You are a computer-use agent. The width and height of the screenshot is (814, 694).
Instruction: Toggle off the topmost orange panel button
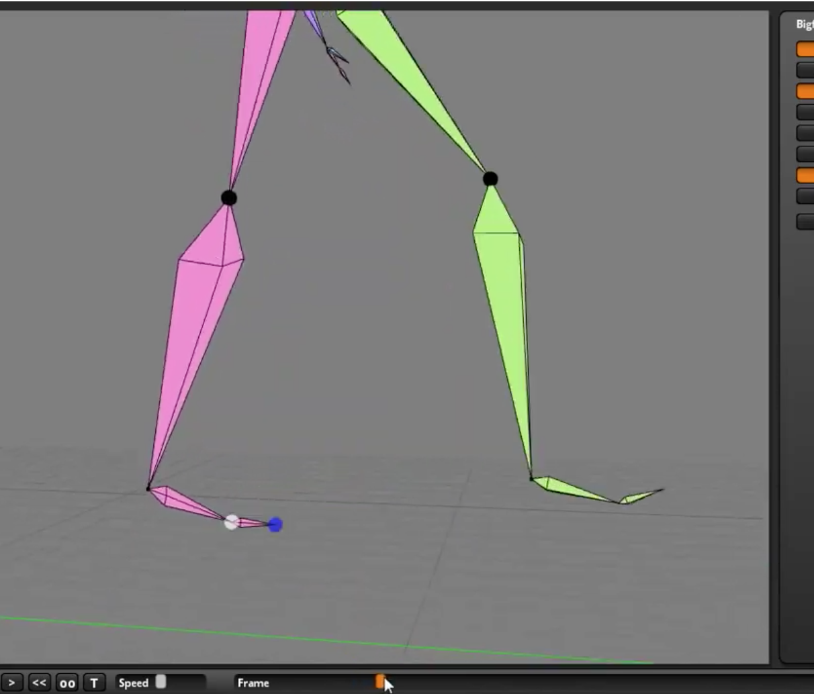point(805,49)
